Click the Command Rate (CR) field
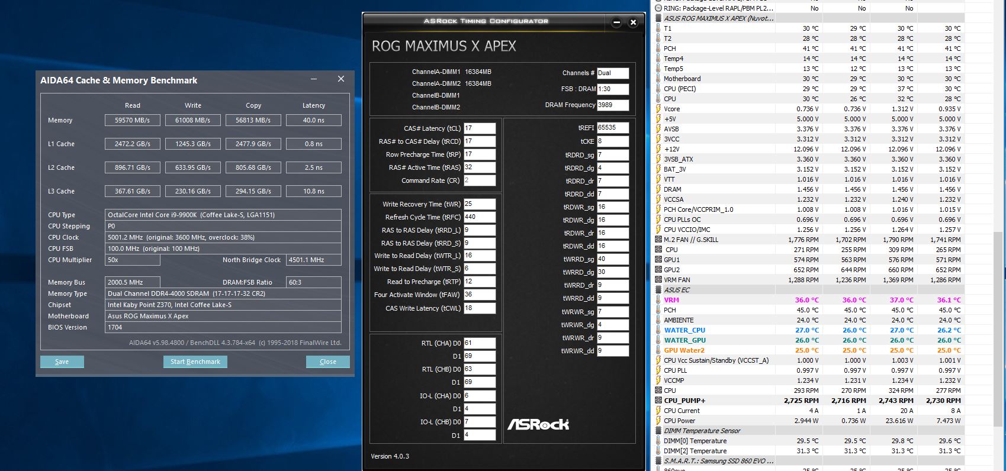The width and height of the screenshot is (1006, 471). pyautogui.click(x=480, y=180)
